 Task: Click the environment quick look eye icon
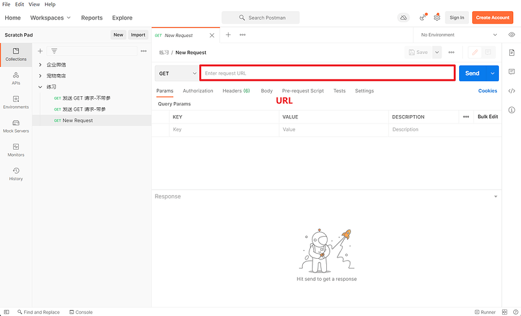(512, 35)
